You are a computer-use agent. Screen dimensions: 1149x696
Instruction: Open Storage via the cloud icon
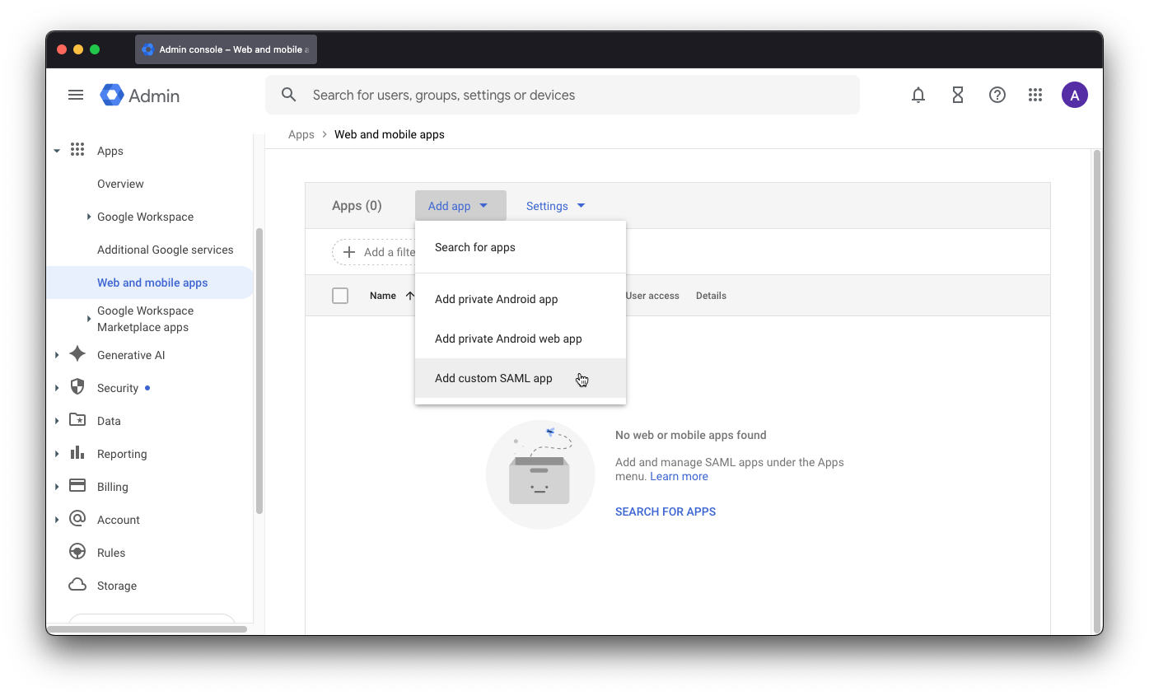point(77,585)
